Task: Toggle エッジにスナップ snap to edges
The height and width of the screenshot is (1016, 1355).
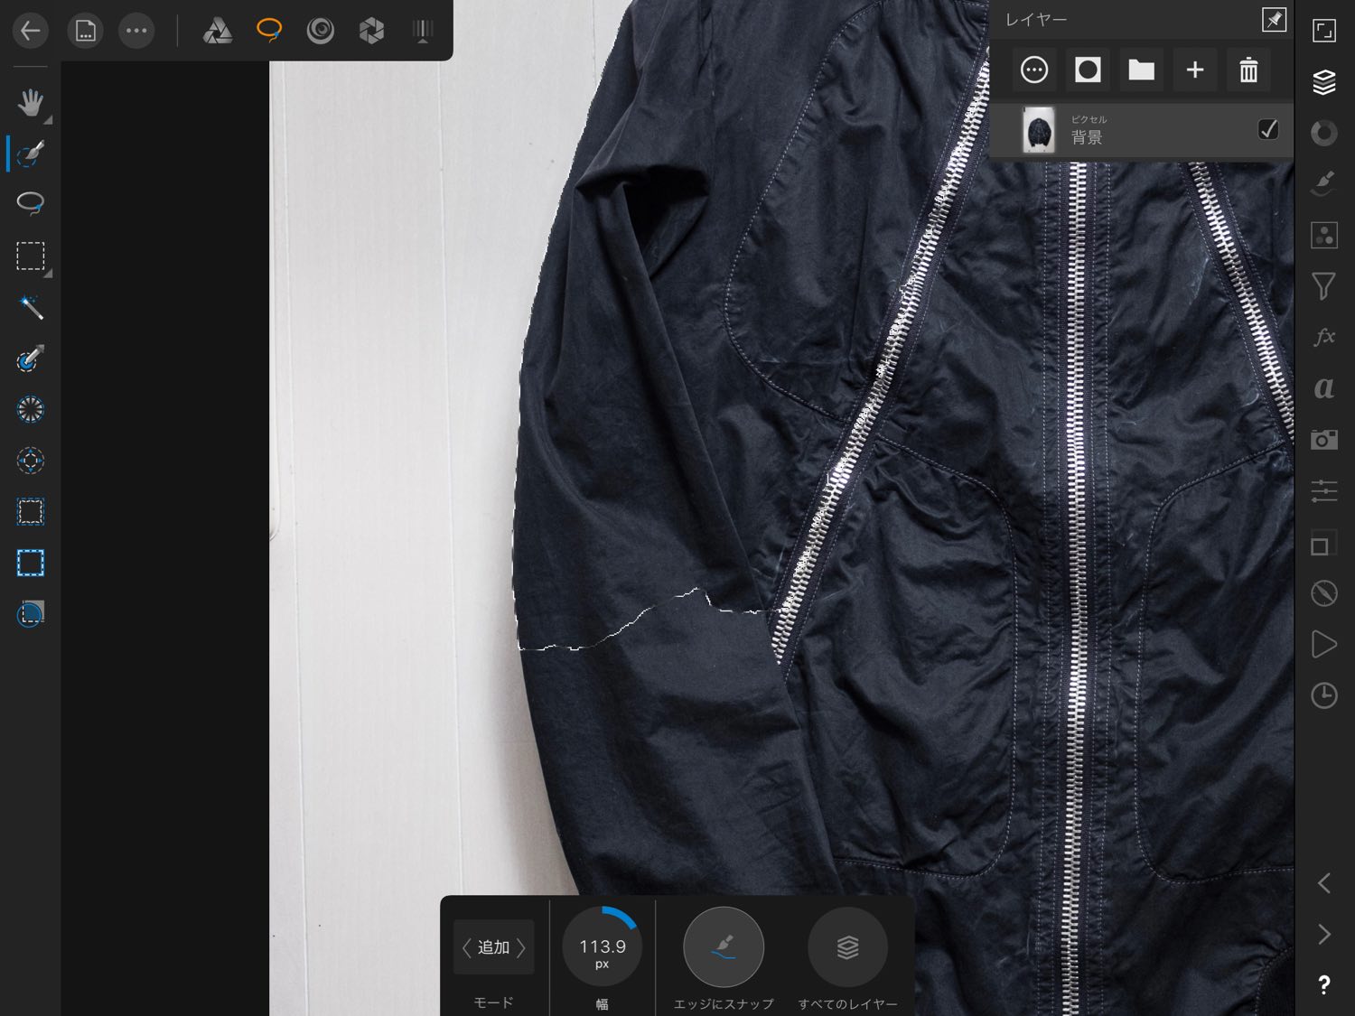Action: [x=723, y=947]
